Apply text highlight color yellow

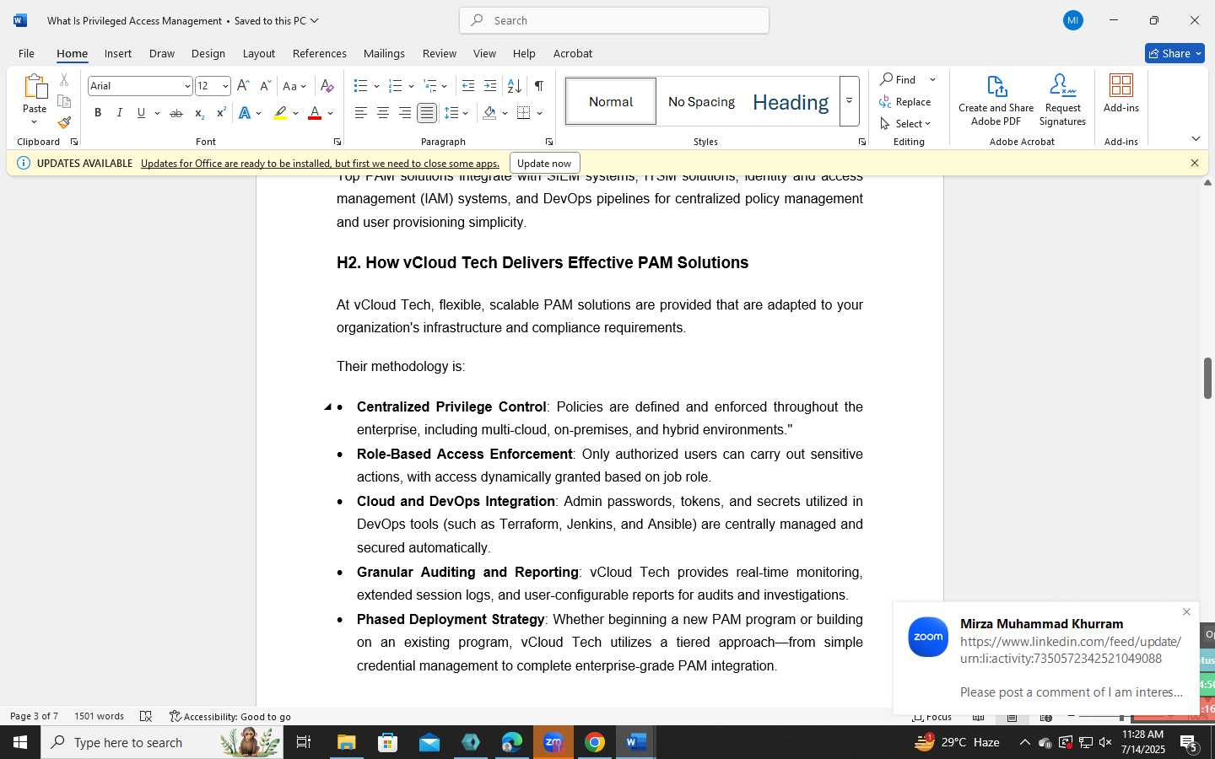point(280,113)
